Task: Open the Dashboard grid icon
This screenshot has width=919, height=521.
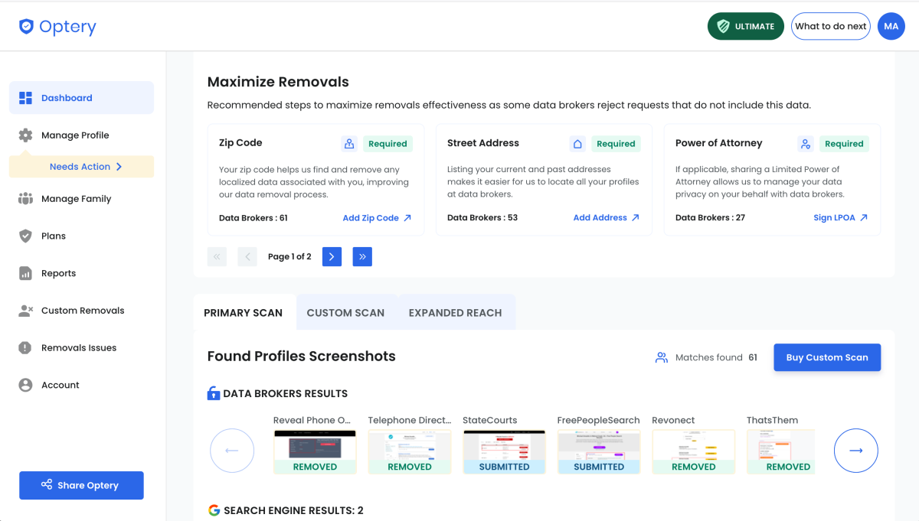Action: point(25,98)
